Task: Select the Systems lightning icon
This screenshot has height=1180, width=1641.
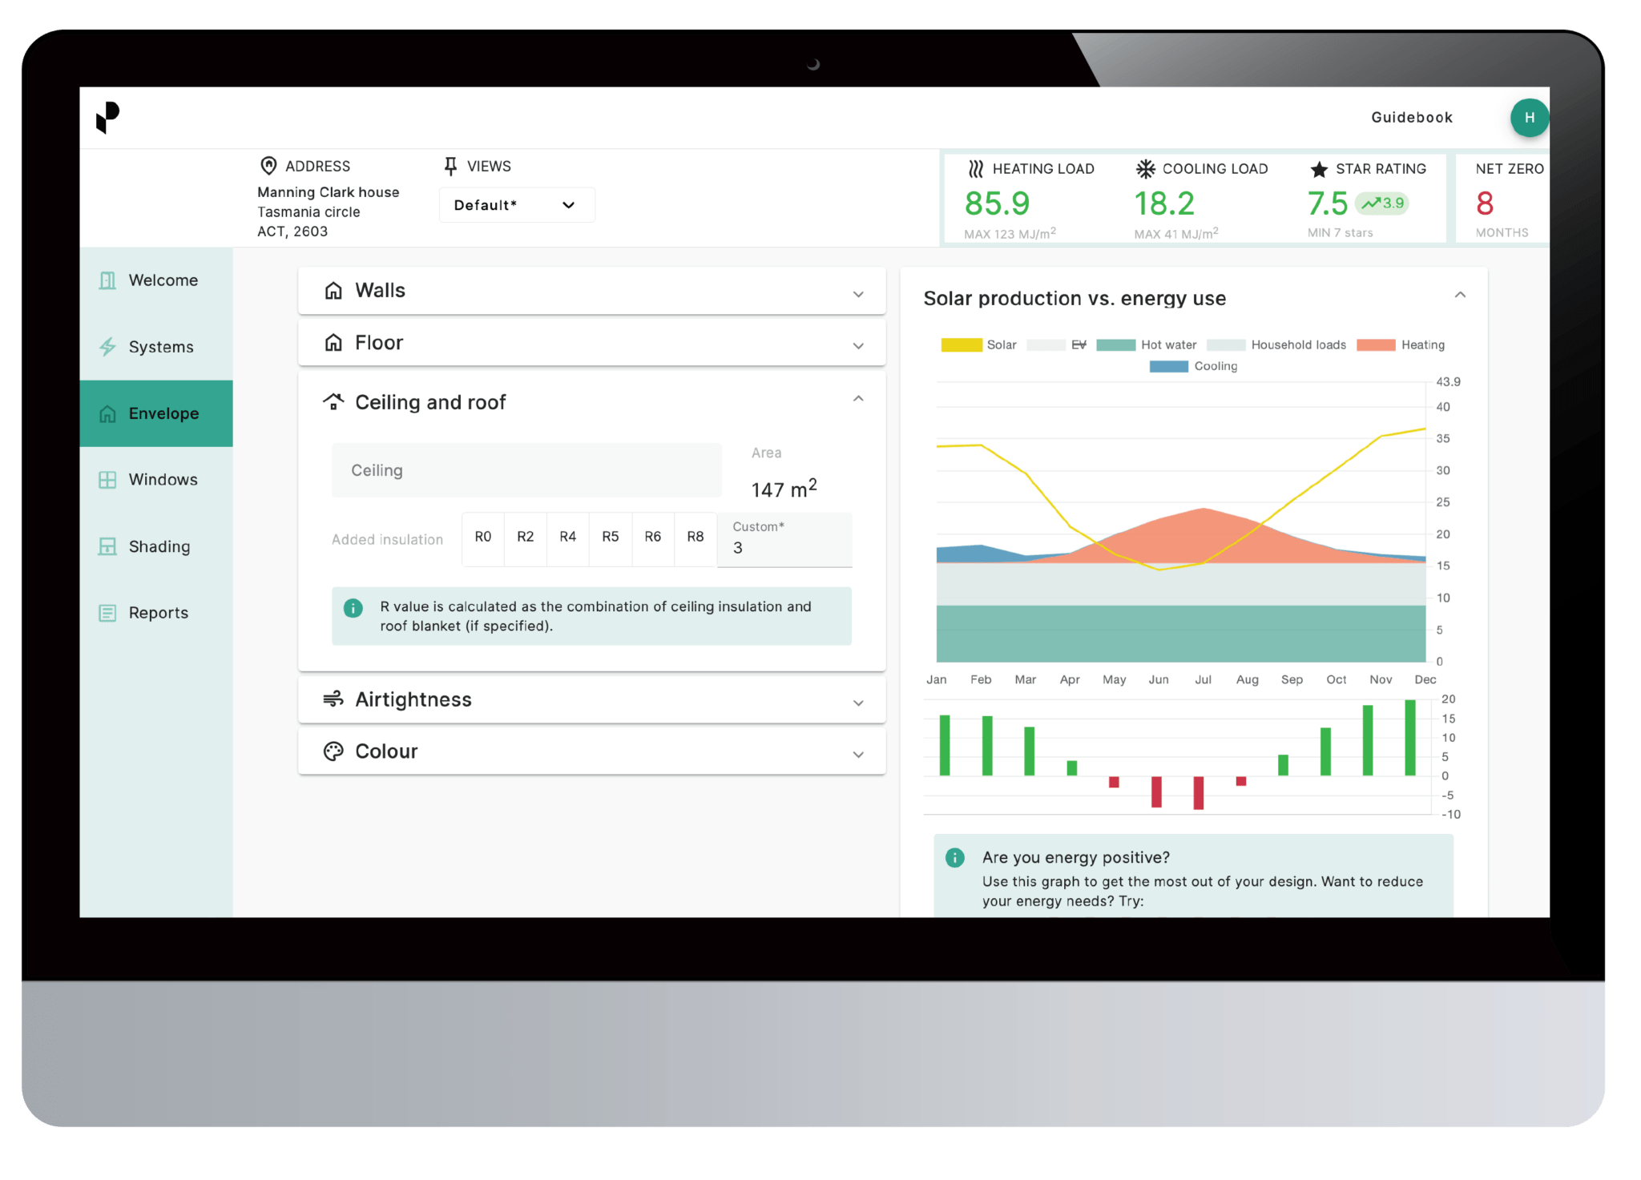Action: point(108,346)
